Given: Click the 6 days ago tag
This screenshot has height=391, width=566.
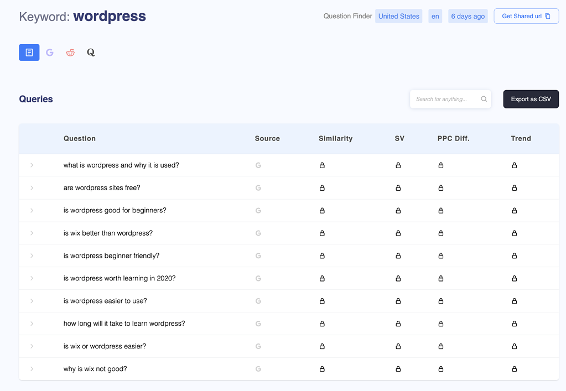Looking at the screenshot, I should 468,16.
